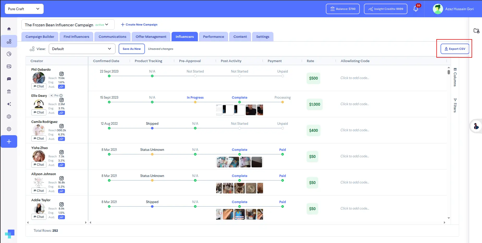
Task: Open Yisha Zhao's audience insight chart icon
Action: (x=62, y=165)
